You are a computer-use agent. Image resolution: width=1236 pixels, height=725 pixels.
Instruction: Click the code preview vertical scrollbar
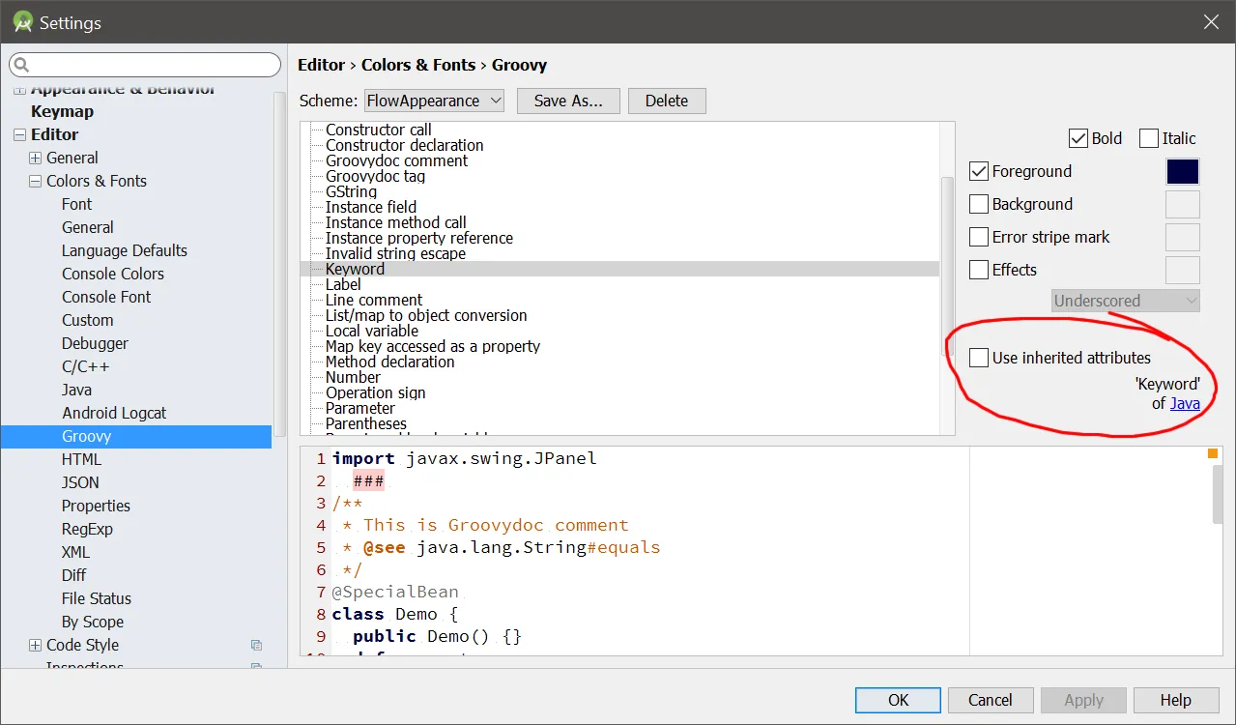(1218, 494)
